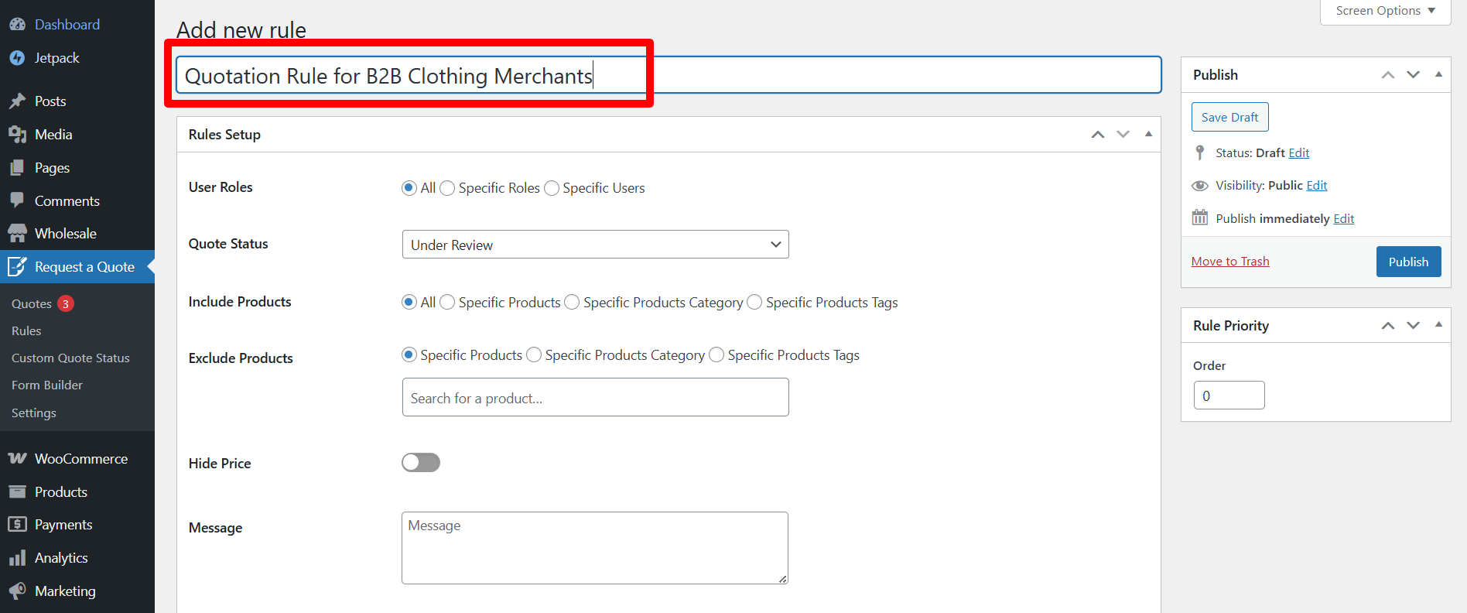Select All for Include Products

pyautogui.click(x=409, y=302)
